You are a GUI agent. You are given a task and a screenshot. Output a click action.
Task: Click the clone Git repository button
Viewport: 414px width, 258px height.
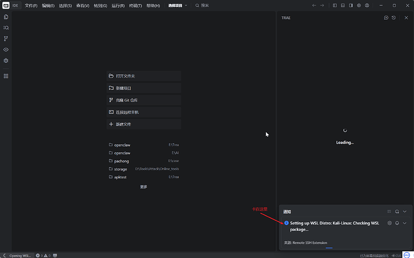pyautogui.click(x=143, y=100)
